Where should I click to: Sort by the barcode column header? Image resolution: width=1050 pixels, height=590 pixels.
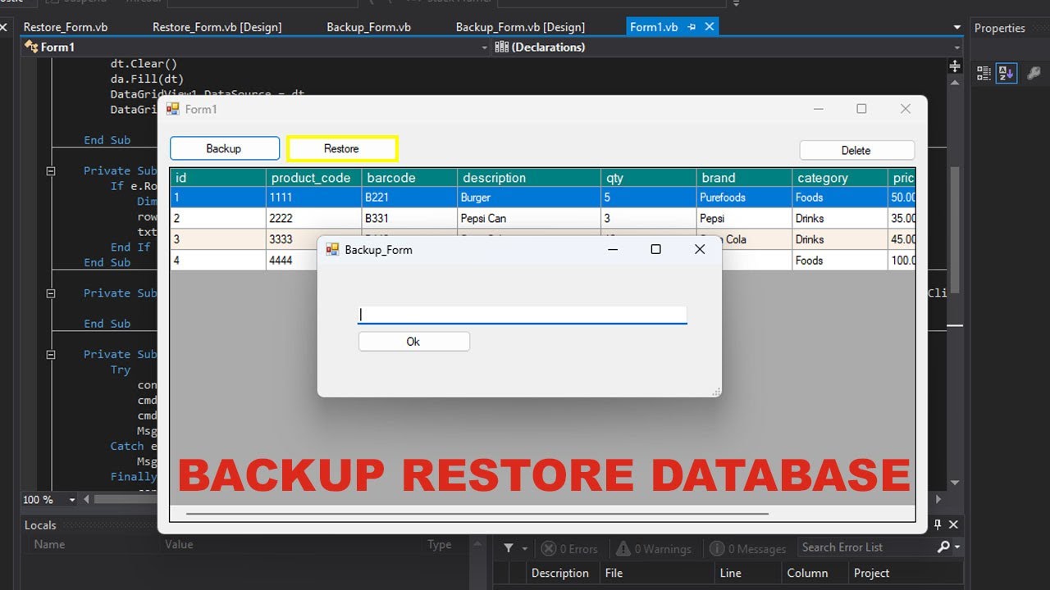click(x=409, y=178)
